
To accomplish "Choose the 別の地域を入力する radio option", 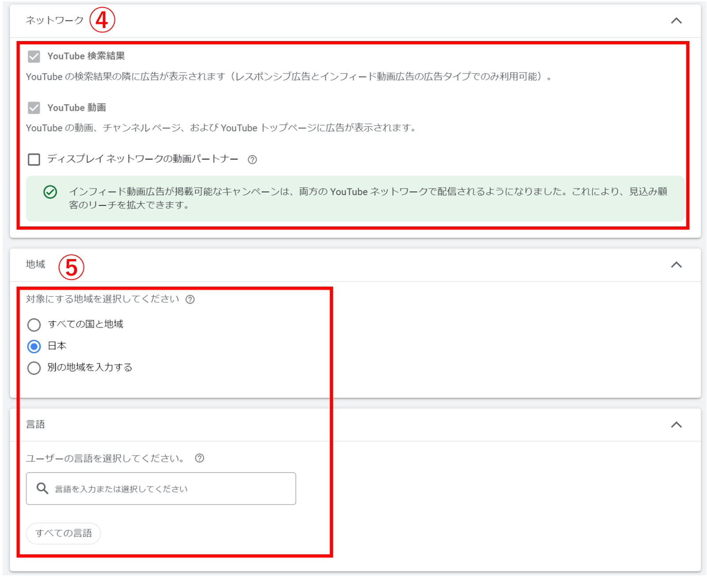I will coord(34,368).
